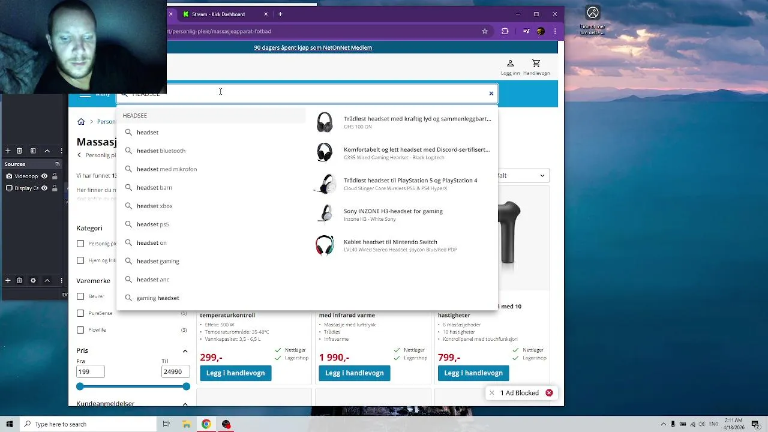Remove selected source with OBS trash icon
Image resolution: width=768 pixels, height=432 pixels.
click(19, 280)
